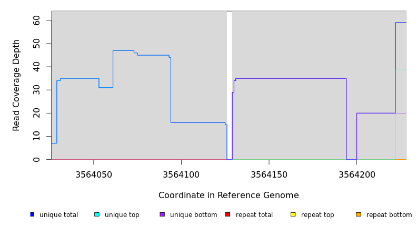This screenshot has width=417, height=227.
Task: Click the 3564100 x-axis tick label
Action: (181, 174)
